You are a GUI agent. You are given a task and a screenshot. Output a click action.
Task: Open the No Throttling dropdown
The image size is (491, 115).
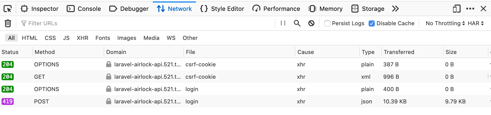pyautogui.click(x=445, y=23)
